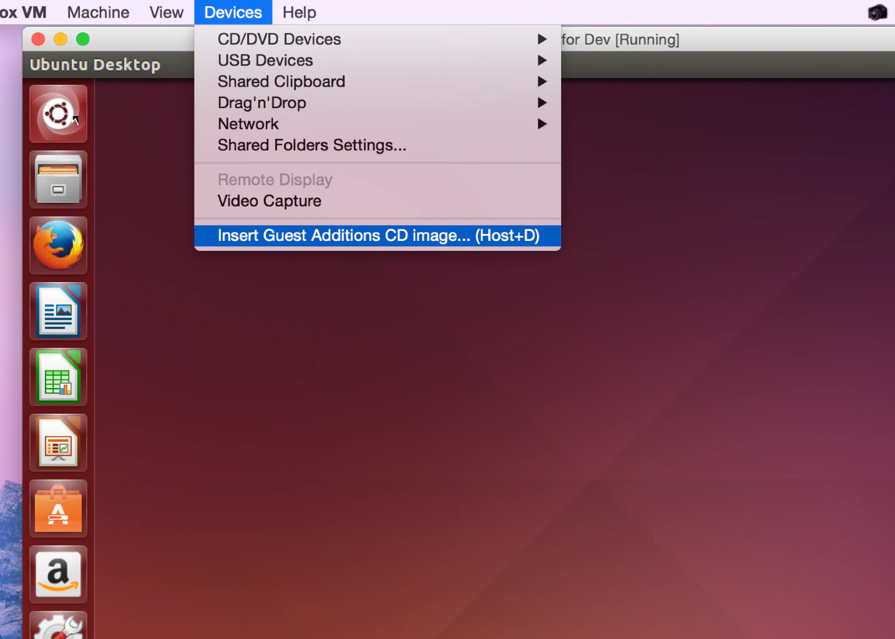The height and width of the screenshot is (639, 895).
Task: Select Video Capture menu entry
Action: point(378,201)
